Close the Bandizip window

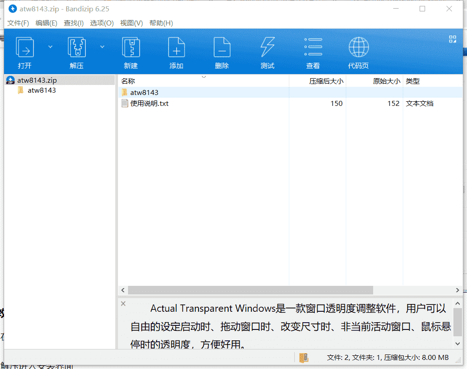point(449,9)
